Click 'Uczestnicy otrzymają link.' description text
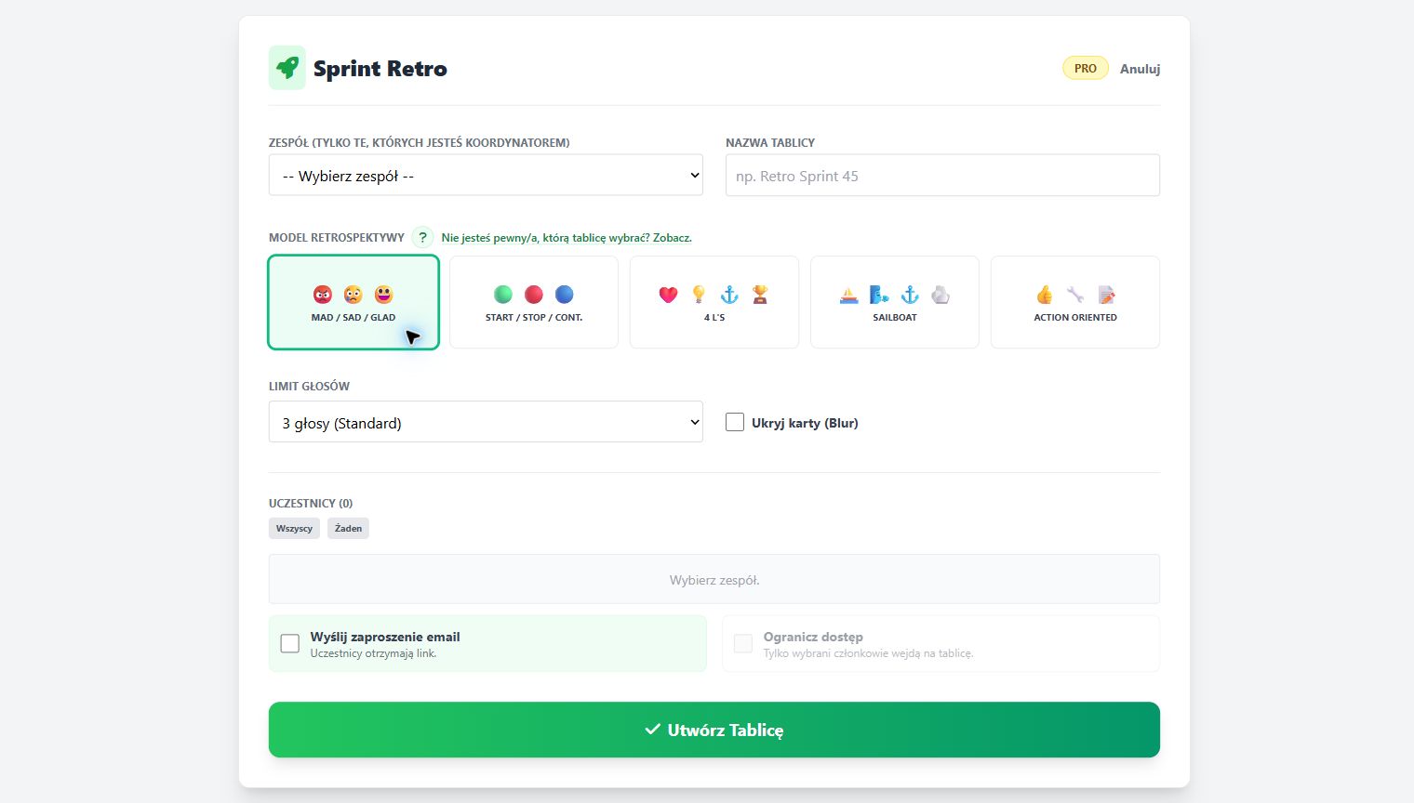This screenshot has height=803, width=1414. 373,653
